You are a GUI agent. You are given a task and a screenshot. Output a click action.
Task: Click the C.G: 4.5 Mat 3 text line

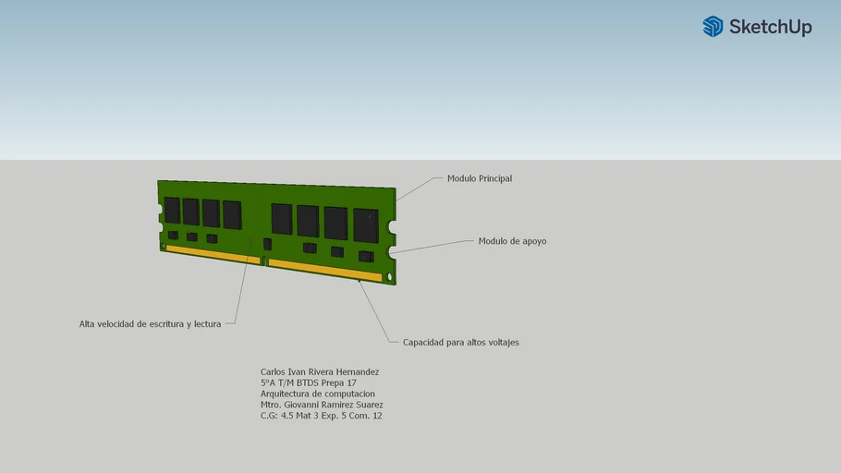(x=321, y=416)
